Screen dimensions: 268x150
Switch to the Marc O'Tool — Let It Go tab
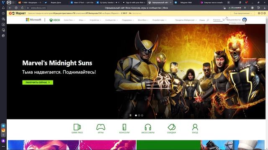(x=82, y=2)
